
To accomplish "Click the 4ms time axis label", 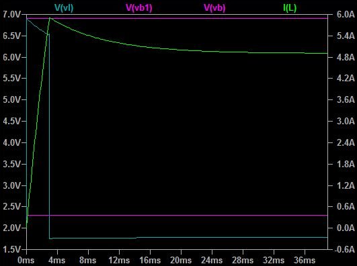I will pyautogui.click(x=56, y=260).
